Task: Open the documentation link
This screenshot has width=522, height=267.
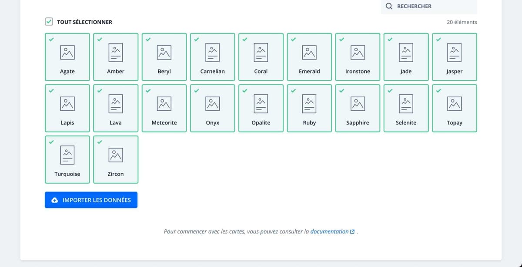Action: pyautogui.click(x=329, y=231)
